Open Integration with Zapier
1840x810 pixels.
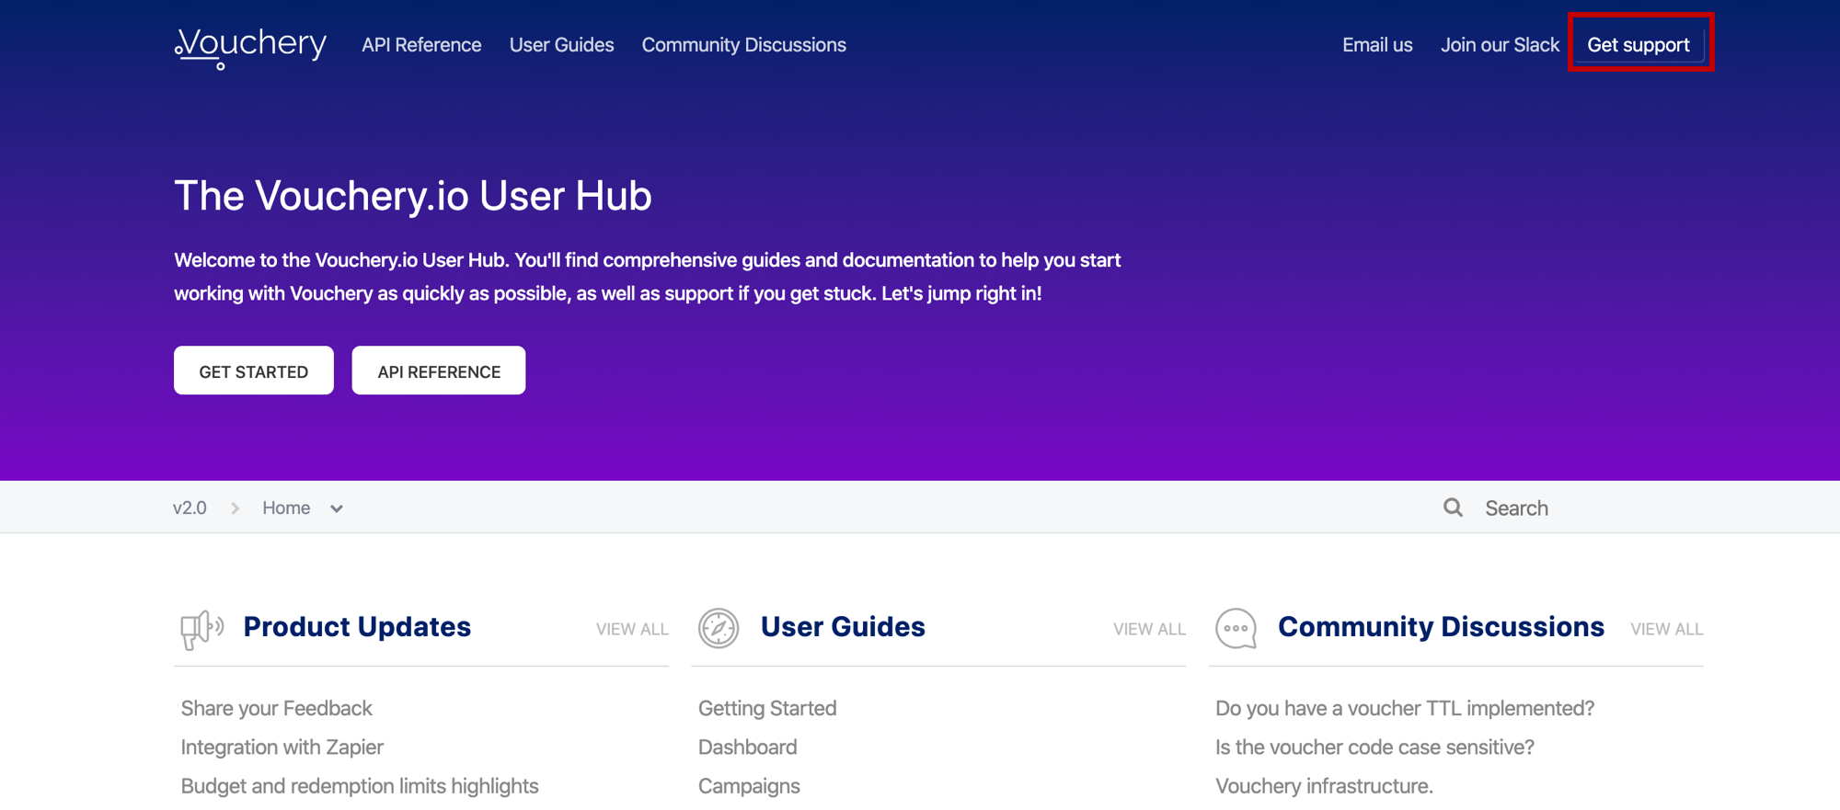coord(282,747)
